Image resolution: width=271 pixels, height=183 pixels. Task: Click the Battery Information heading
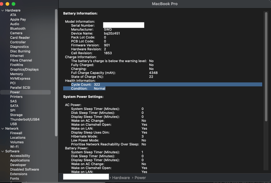(x=80, y=13)
